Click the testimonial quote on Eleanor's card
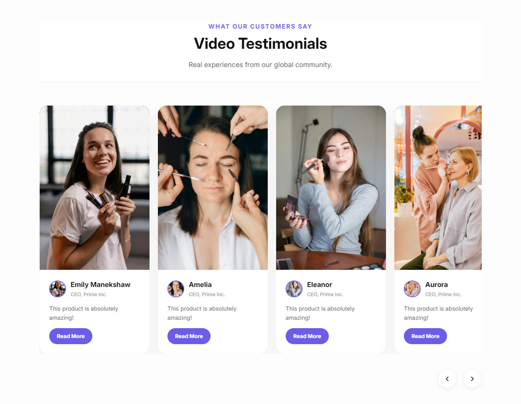The height and width of the screenshot is (404, 521). coord(320,313)
